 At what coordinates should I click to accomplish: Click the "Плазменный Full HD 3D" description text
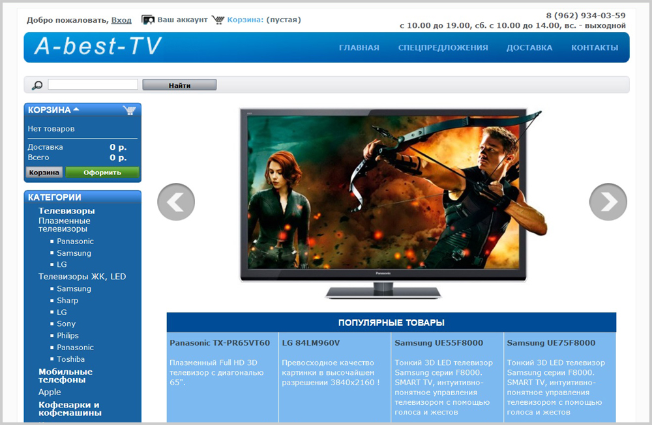(x=216, y=372)
